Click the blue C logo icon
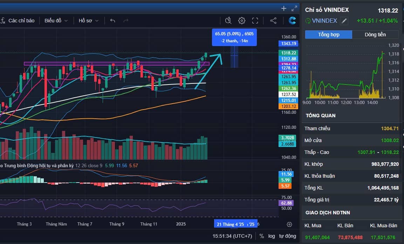 pyautogui.click(x=292, y=21)
